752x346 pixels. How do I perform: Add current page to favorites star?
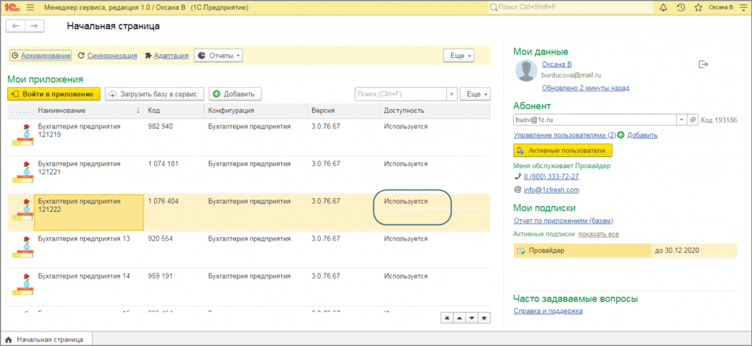point(698,7)
